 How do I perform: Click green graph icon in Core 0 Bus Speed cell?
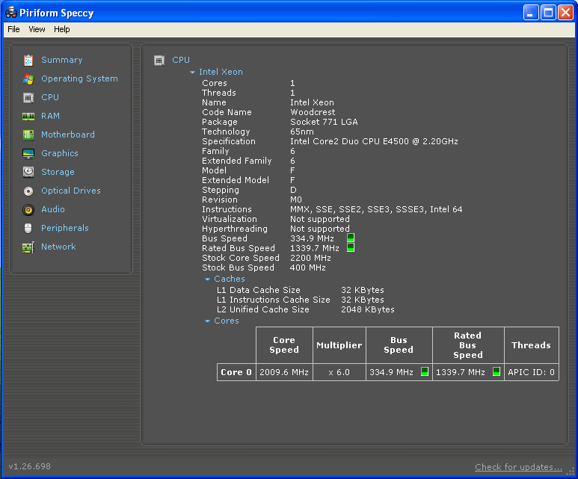click(x=425, y=371)
